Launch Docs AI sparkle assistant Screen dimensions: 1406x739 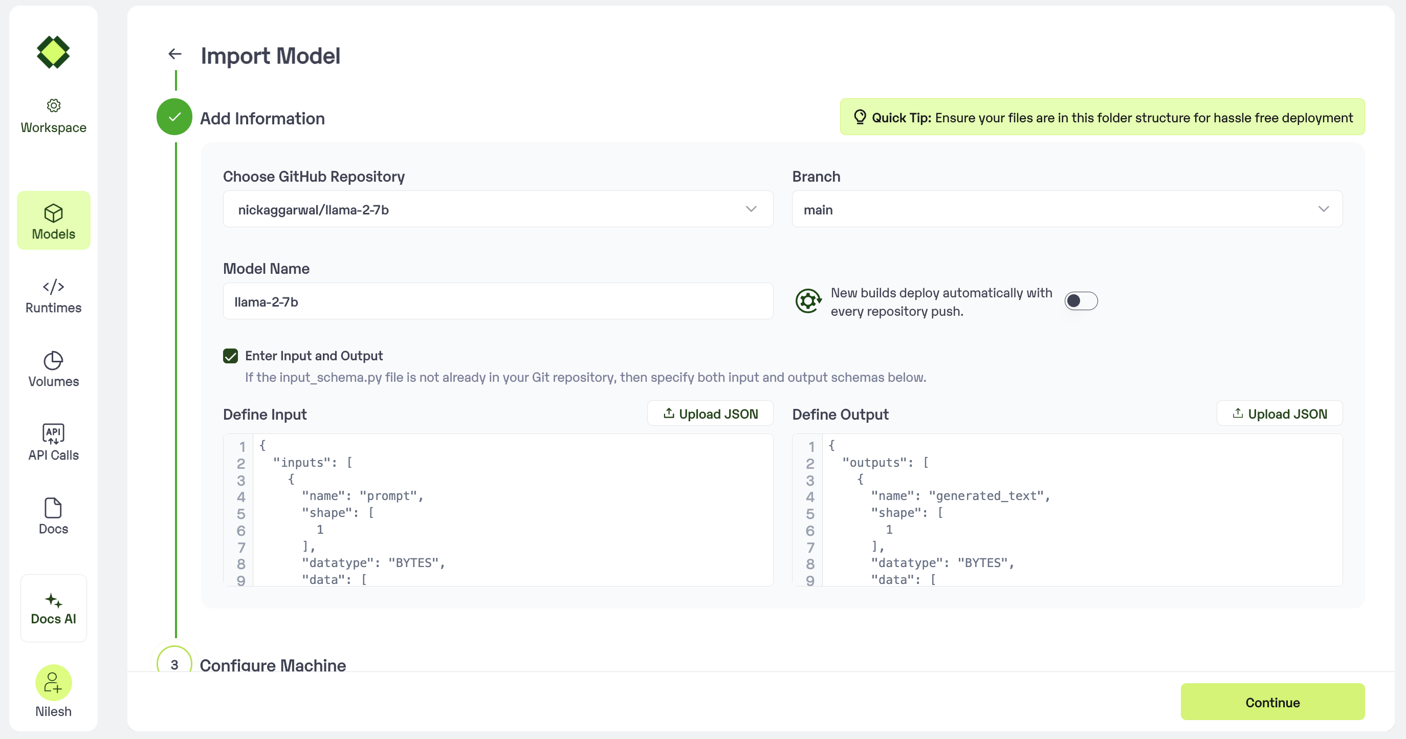(54, 601)
